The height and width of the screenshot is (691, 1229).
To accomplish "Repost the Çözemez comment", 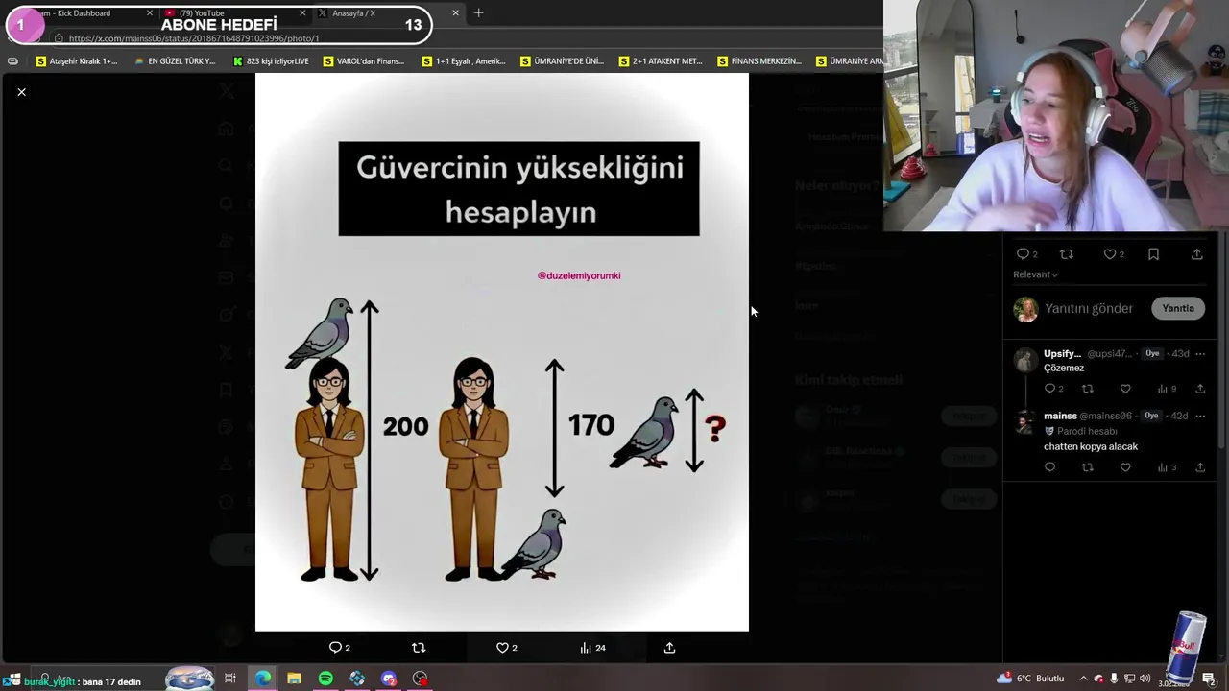I will 1088,389.
